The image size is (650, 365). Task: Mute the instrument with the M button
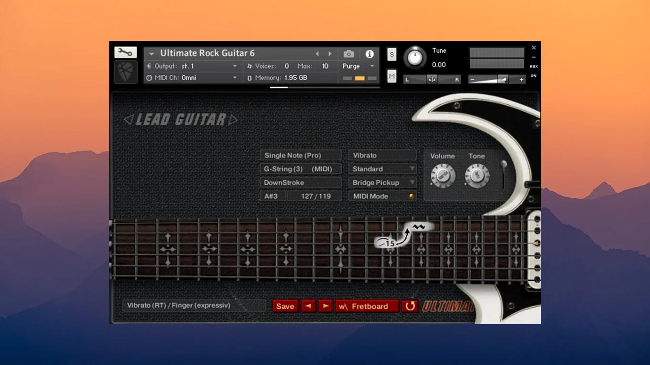(392, 76)
